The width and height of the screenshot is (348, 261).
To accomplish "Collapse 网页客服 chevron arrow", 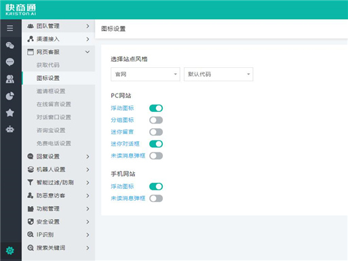I will pos(88,52).
